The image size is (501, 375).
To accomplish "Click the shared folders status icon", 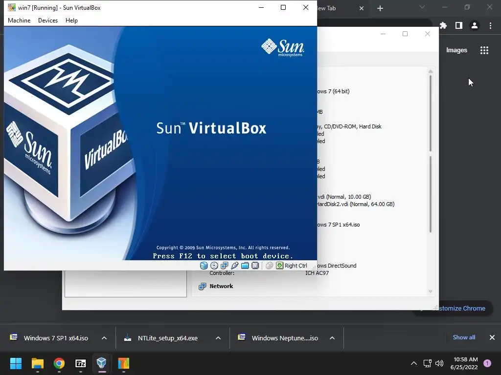I will pyautogui.click(x=245, y=266).
